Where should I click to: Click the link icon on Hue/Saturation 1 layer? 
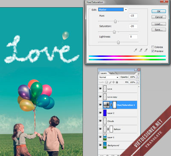click(x=111, y=105)
